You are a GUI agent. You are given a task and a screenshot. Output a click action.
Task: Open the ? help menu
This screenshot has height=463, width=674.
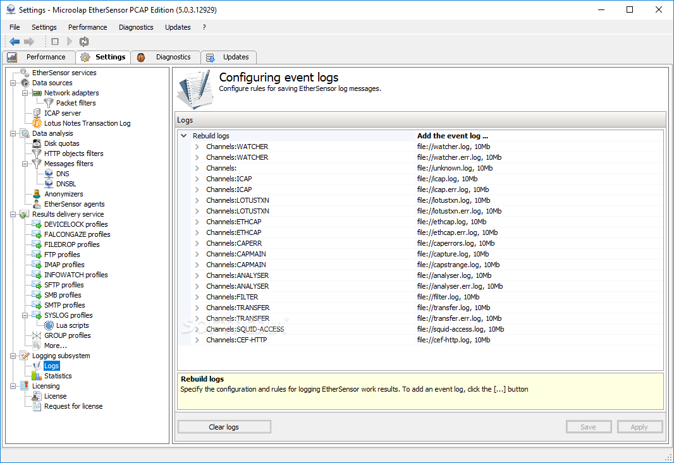(x=204, y=27)
